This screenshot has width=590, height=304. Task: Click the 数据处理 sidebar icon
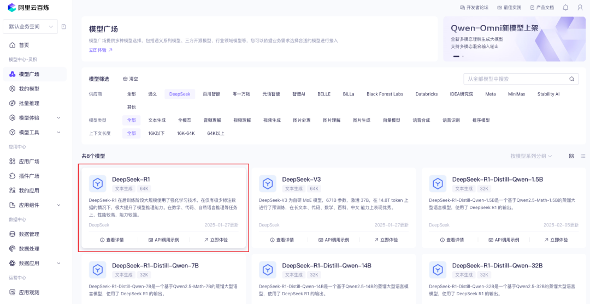tap(12, 249)
